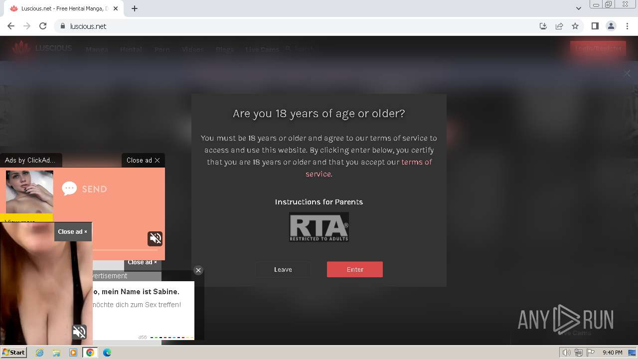Unmute the video ad
The height and width of the screenshot is (359, 638).
[x=79, y=332]
